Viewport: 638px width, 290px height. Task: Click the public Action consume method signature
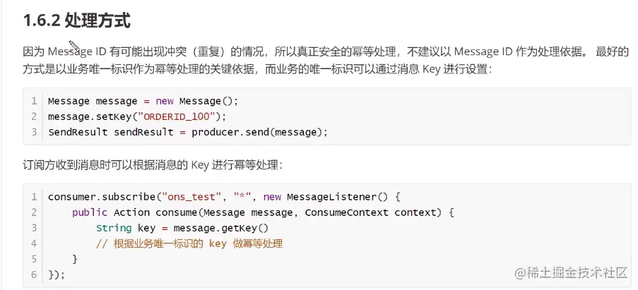[x=263, y=212]
